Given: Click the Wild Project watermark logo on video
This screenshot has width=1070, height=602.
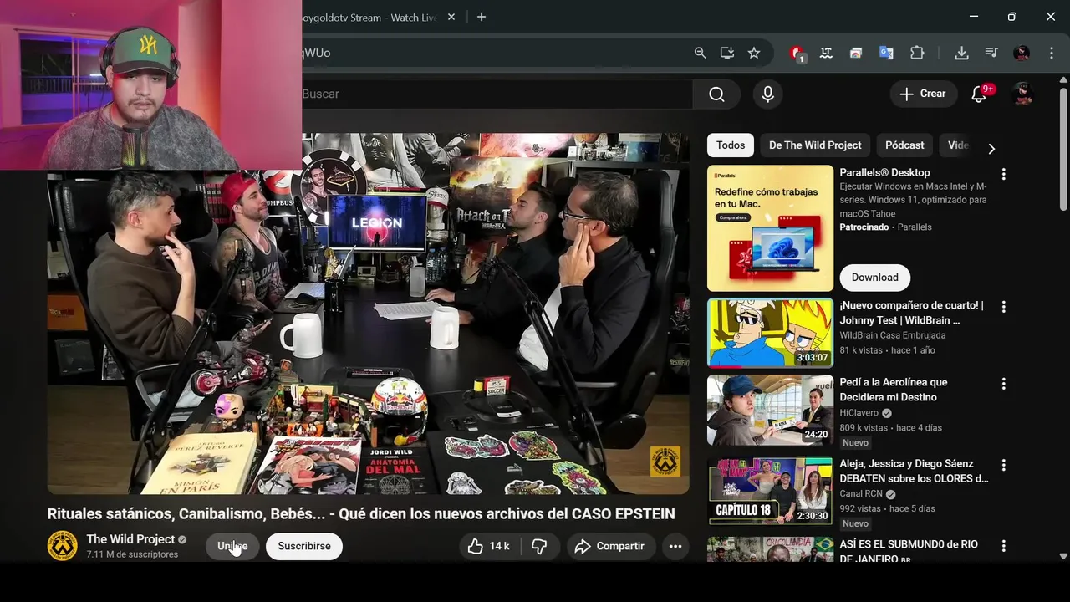Looking at the screenshot, I should [x=665, y=462].
